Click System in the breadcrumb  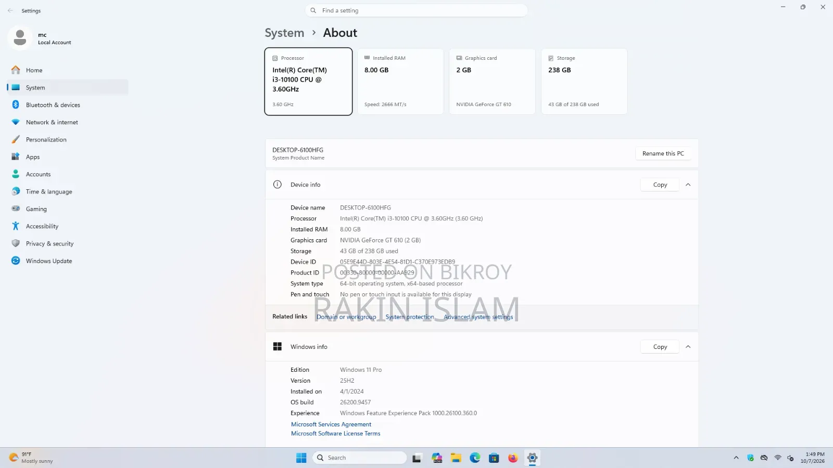(284, 33)
